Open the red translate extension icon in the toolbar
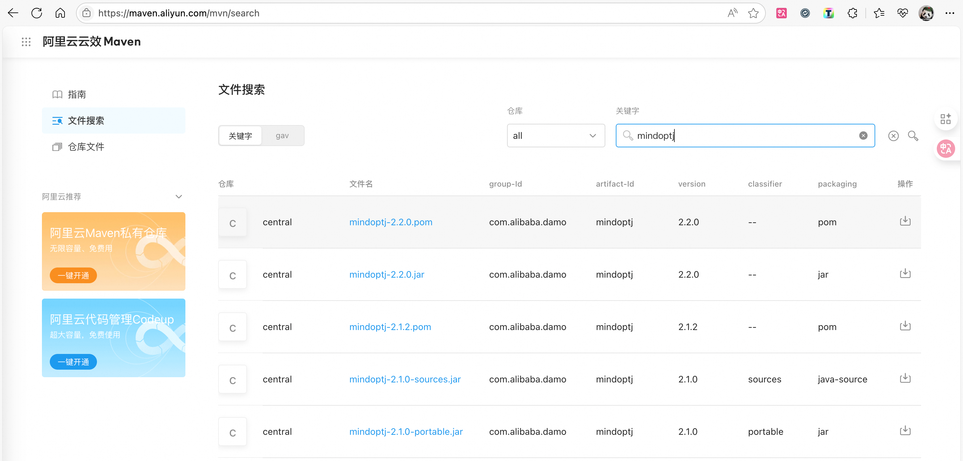The image size is (963, 461). coord(781,13)
